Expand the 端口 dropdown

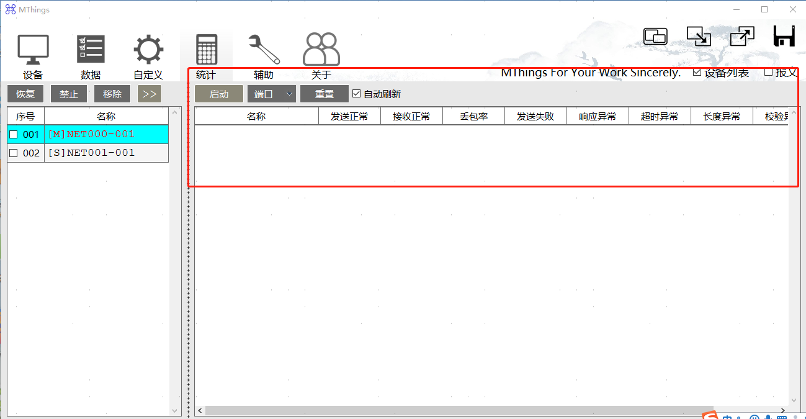(272, 94)
